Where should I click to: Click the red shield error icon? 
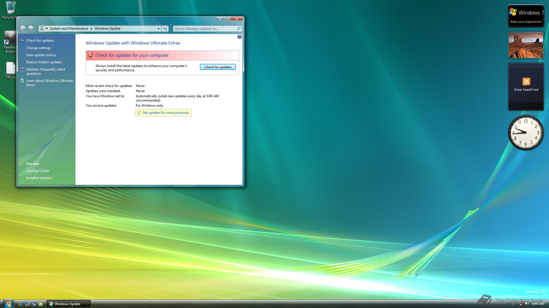click(90, 55)
